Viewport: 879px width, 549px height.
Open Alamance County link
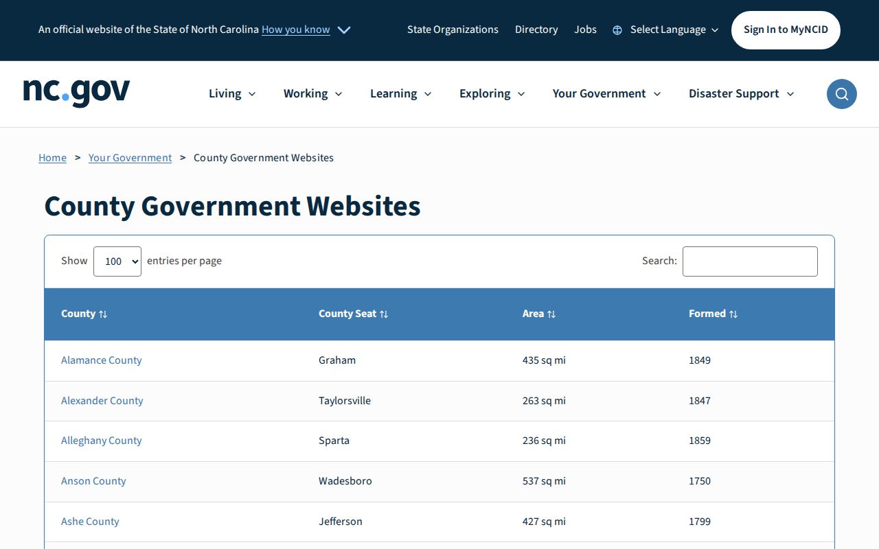pos(102,360)
